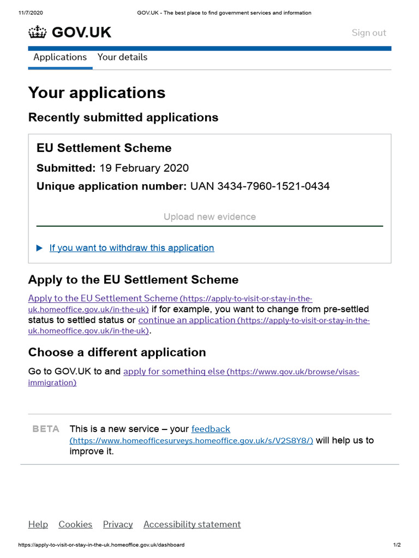The width and height of the screenshot is (419, 558).
Task: Expand the withdraw application disclosure triangle
Action: (x=39, y=248)
